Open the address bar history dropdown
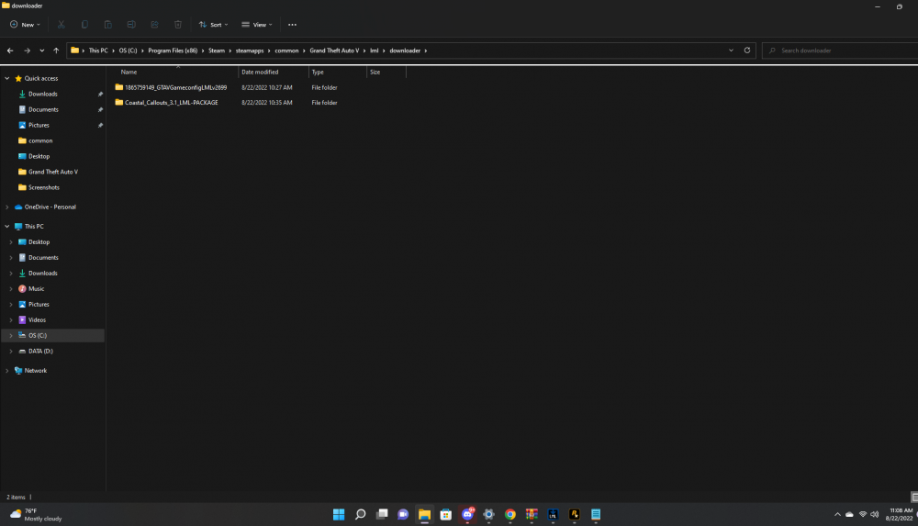The width and height of the screenshot is (918, 526). (x=731, y=50)
